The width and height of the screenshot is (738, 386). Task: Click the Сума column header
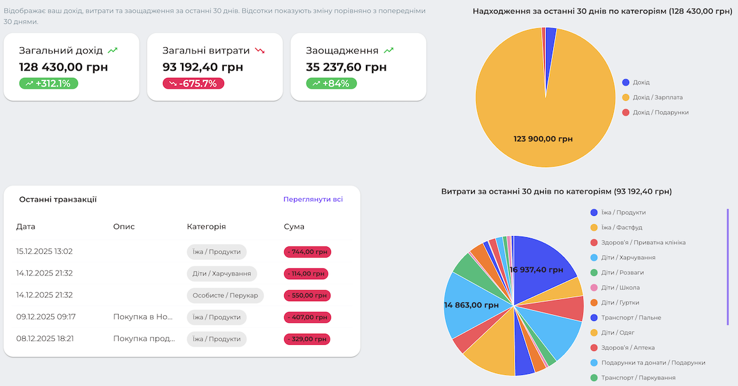click(293, 226)
